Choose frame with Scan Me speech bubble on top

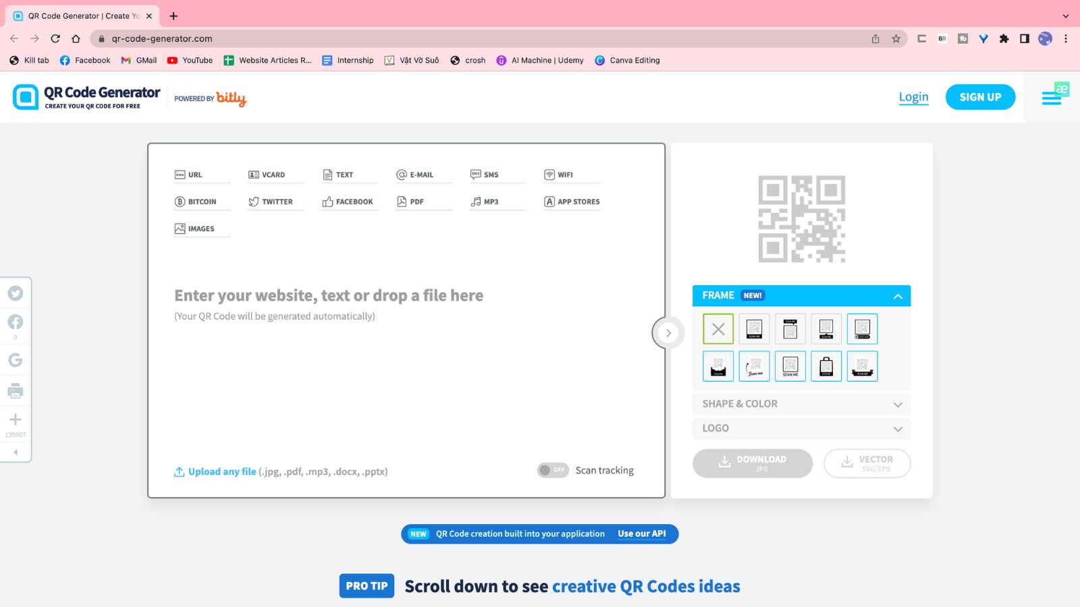[790, 329]
